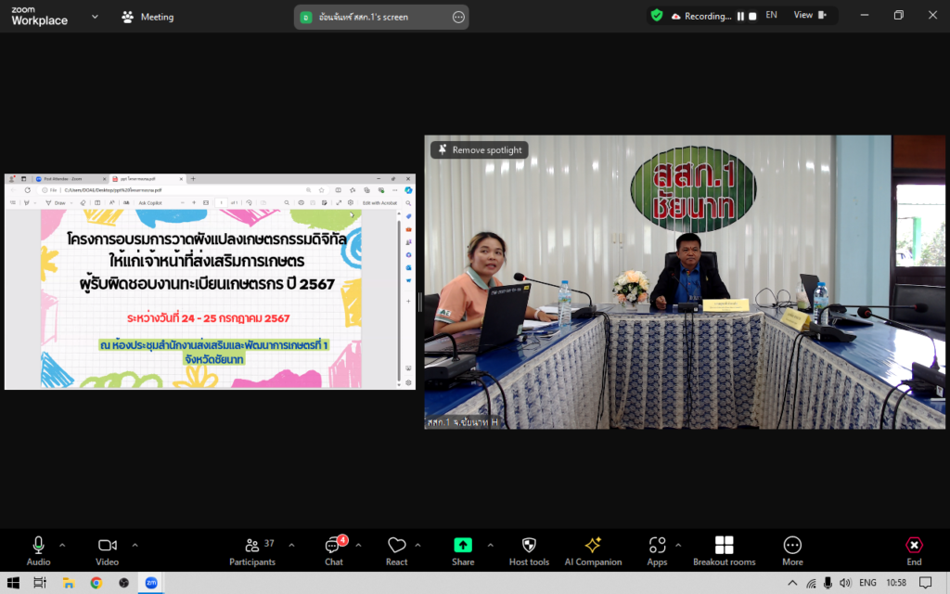950x594 pixels.
Task: Click Remove spotlight on the video
Action: (x=480, y=149)
